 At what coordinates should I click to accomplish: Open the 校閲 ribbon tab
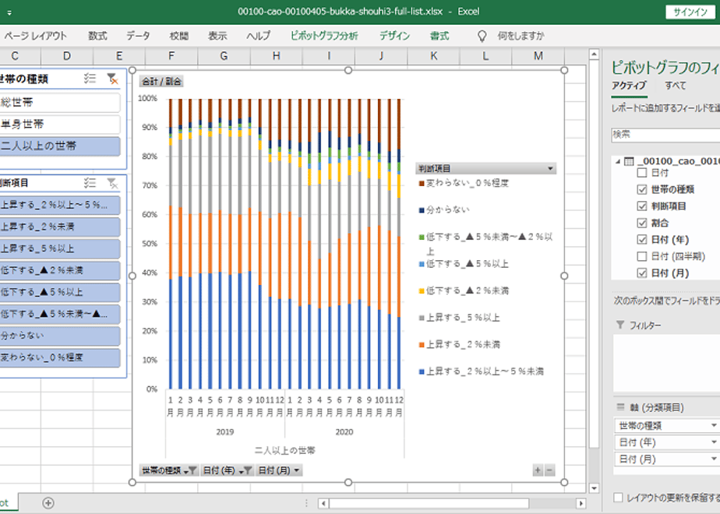[179, 36]
